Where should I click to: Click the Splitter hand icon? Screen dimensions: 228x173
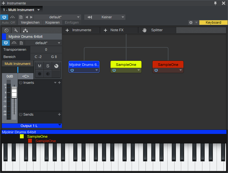(x=145, y=30)
